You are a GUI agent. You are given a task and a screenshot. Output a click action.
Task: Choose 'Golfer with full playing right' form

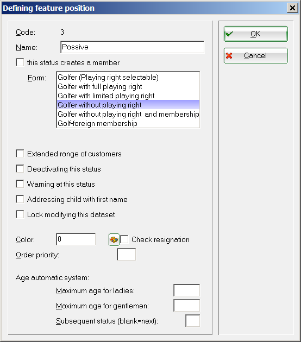point(128,87)
